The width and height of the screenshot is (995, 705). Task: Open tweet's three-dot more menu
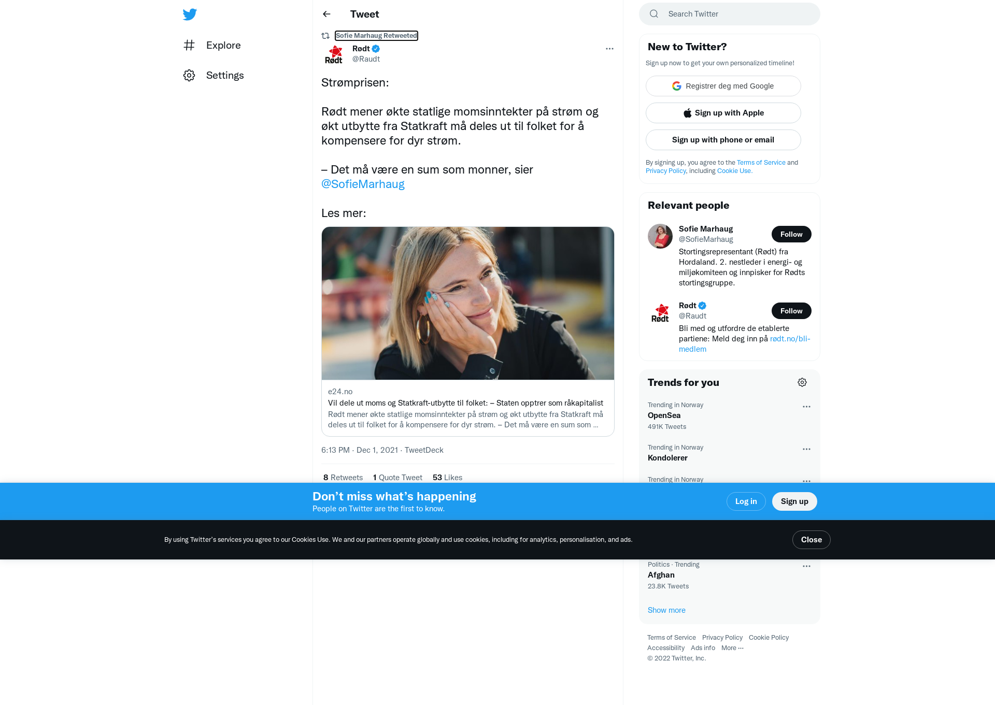click(609, 49)
